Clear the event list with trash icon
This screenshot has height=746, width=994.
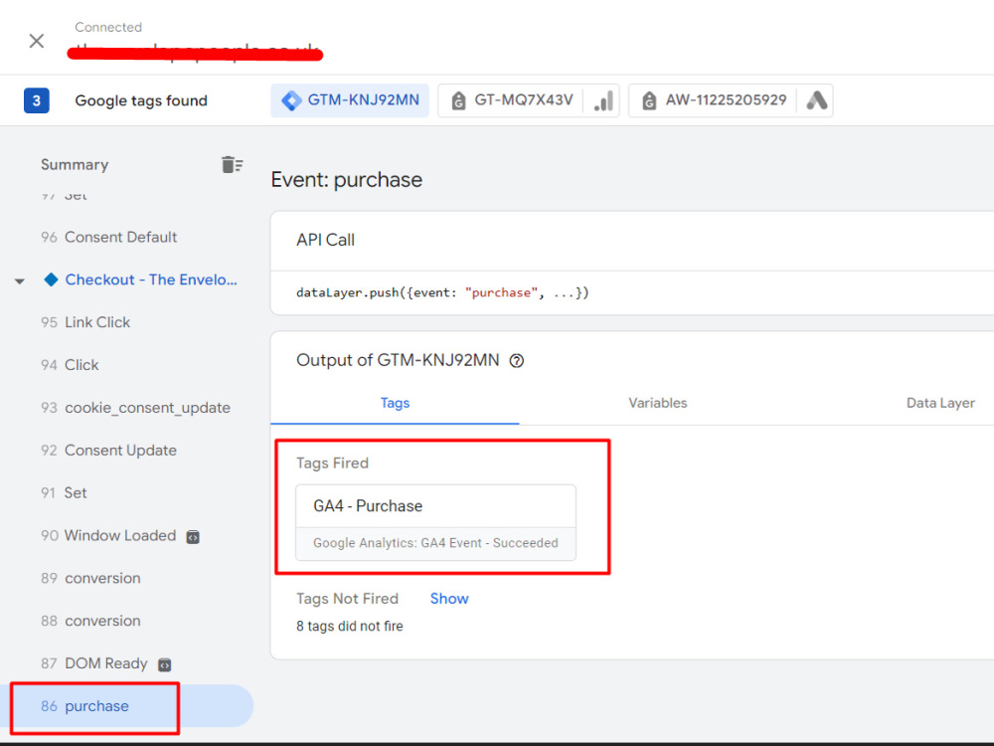tap(232, 164)
